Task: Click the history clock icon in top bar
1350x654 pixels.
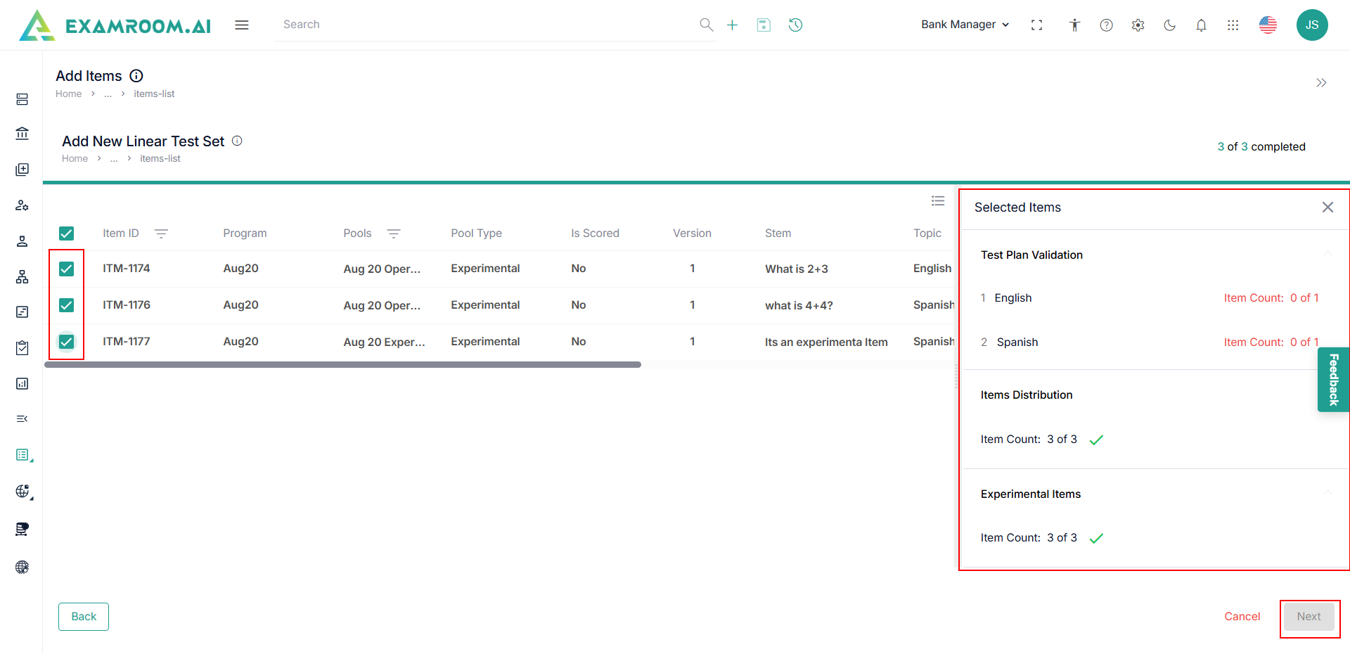Action: [795, 25]
